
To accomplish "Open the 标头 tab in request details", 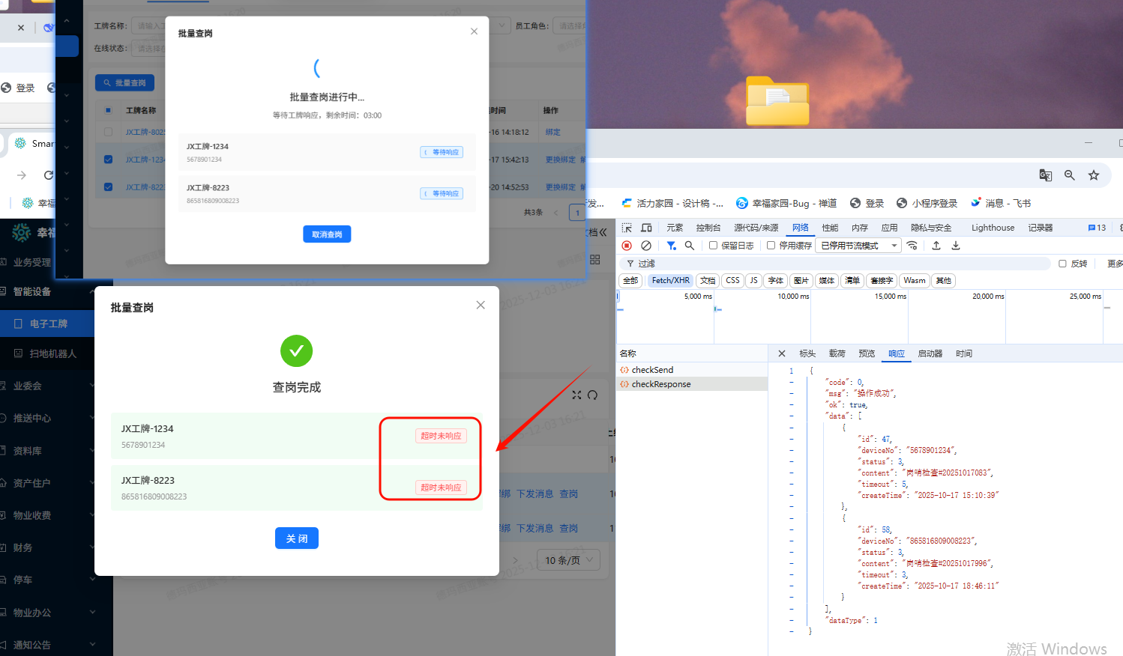I will pyautogui.click(x=807, y=353).
